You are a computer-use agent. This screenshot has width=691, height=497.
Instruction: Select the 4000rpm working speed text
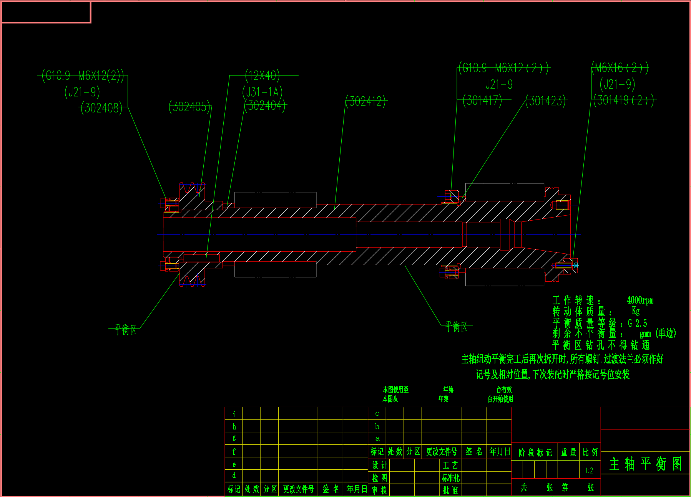coord(640,300)
